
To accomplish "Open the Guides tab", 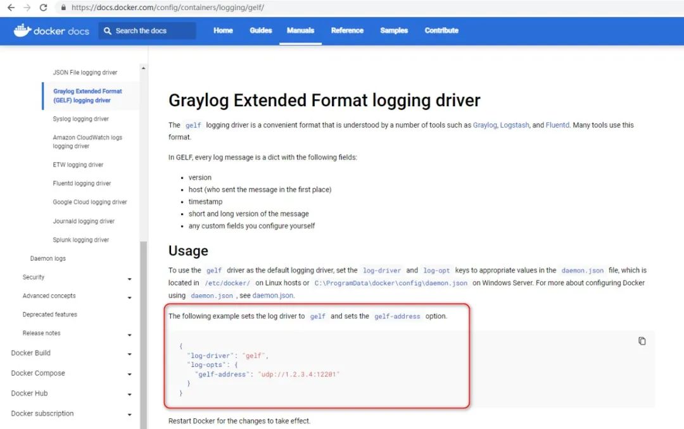I will [261, 30].
